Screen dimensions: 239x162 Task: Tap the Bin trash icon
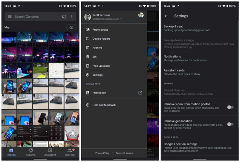coord(88,57)
